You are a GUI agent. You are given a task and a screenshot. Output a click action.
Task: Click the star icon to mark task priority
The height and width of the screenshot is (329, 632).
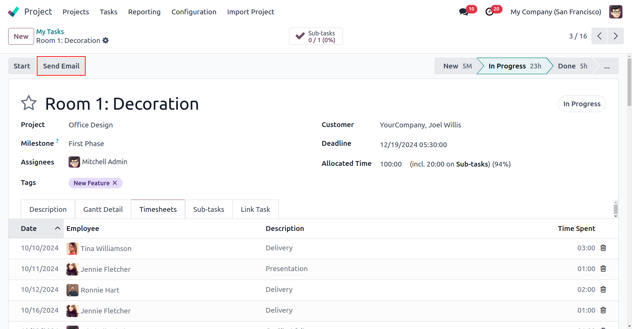coord(29,103)
